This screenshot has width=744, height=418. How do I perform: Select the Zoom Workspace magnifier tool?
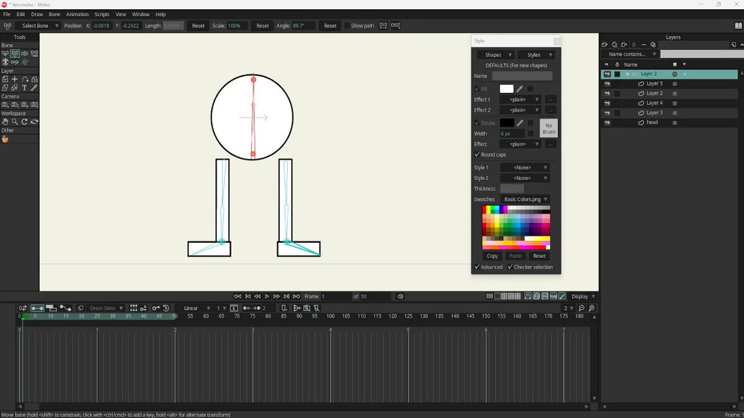(15, 122)
